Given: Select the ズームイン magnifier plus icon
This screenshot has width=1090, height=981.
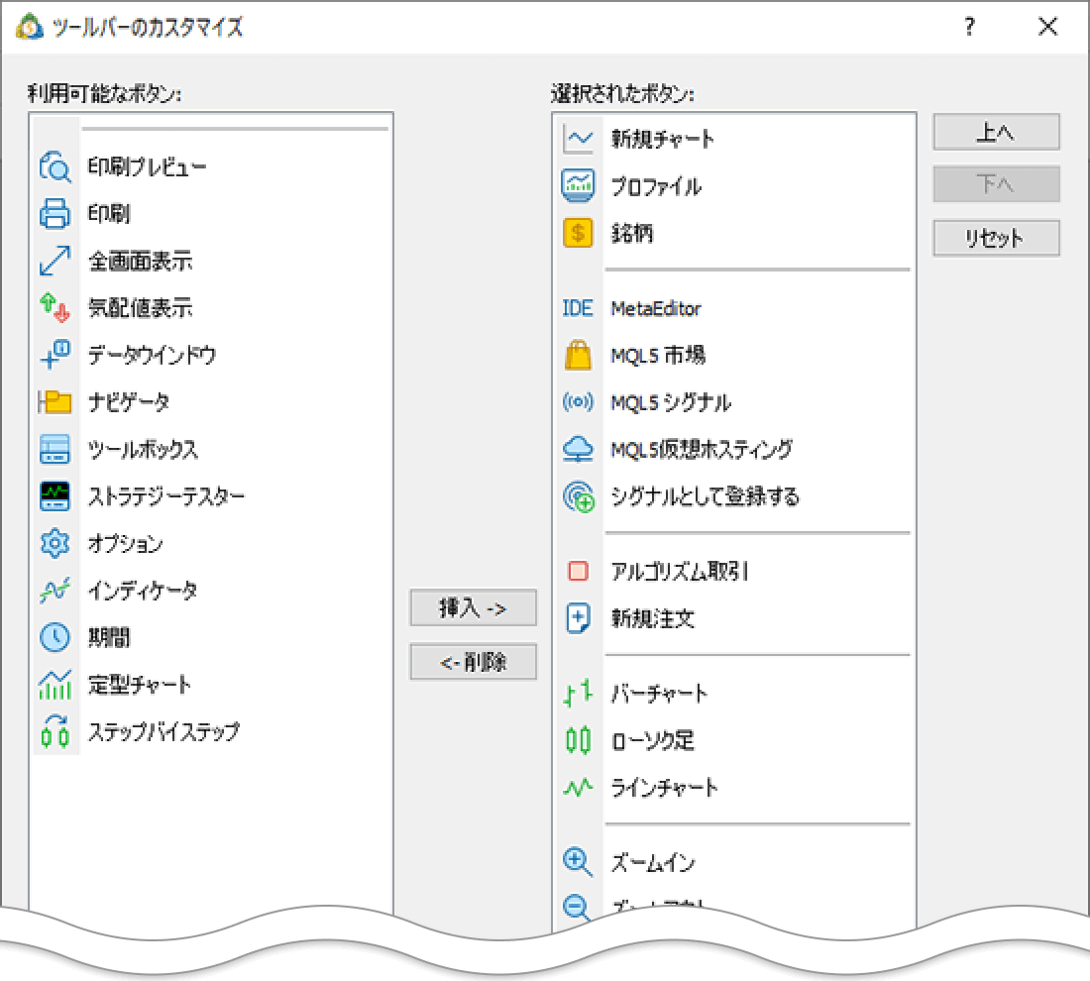Looking at the screenshot, I should click(578, 862).
